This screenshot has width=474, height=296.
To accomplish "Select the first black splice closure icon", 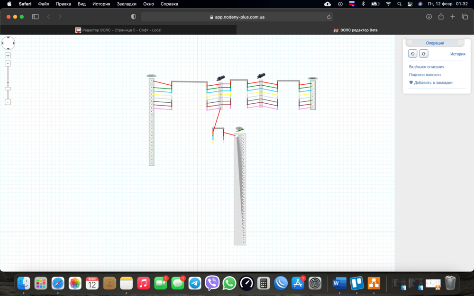I will pos(220,78).
